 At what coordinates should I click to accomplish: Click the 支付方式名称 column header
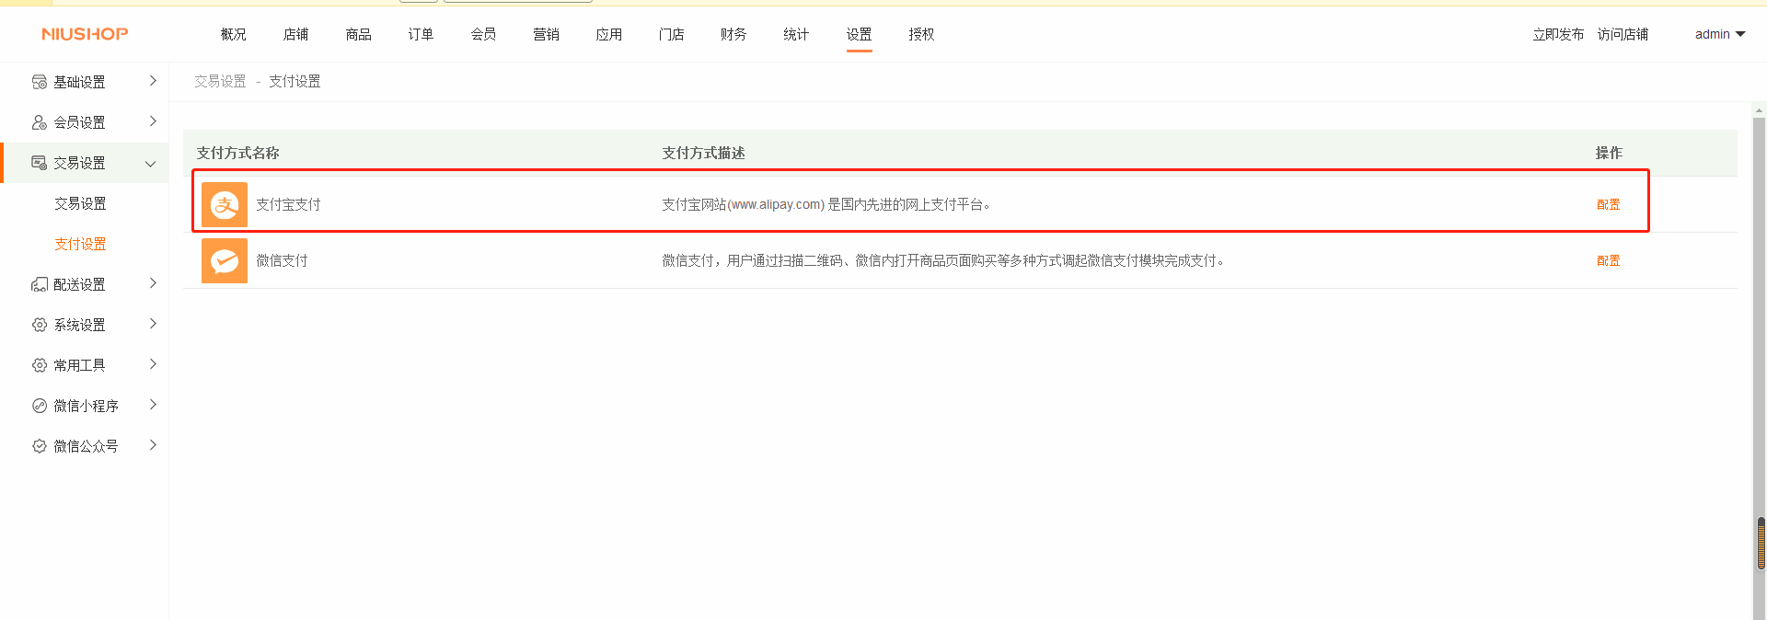[237, 153]
